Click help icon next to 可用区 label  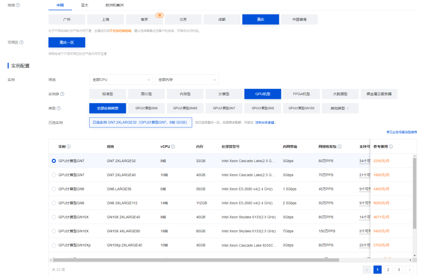tap(21, 42)
